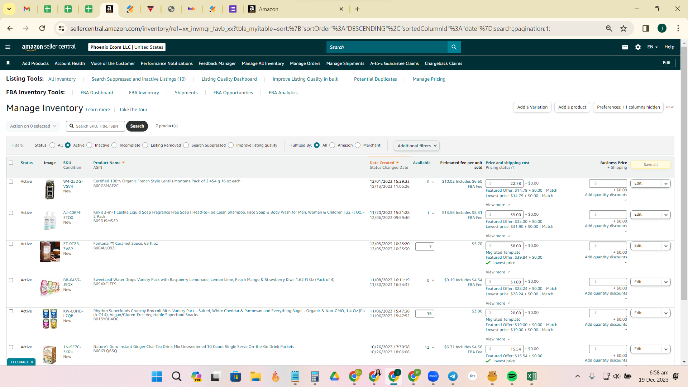Viewport: 688px width, 387px height.
Task: Check the Kirk's Castile Soap row checkbox
Action: coord(11,213)
